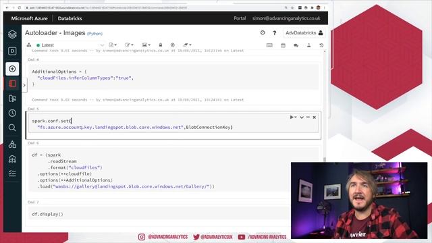Screen dimensions: 432x243
Task: Open the Comments speech bubble icon
Action: (x=296, y=45)
